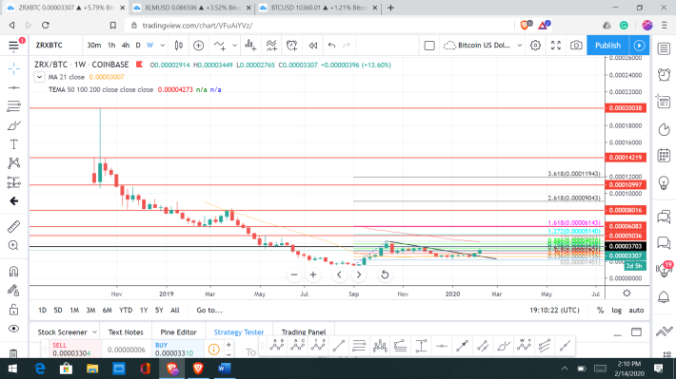This screenshot has width=676, height=379.
Task: Toggle auto scale
Action: 636,311
